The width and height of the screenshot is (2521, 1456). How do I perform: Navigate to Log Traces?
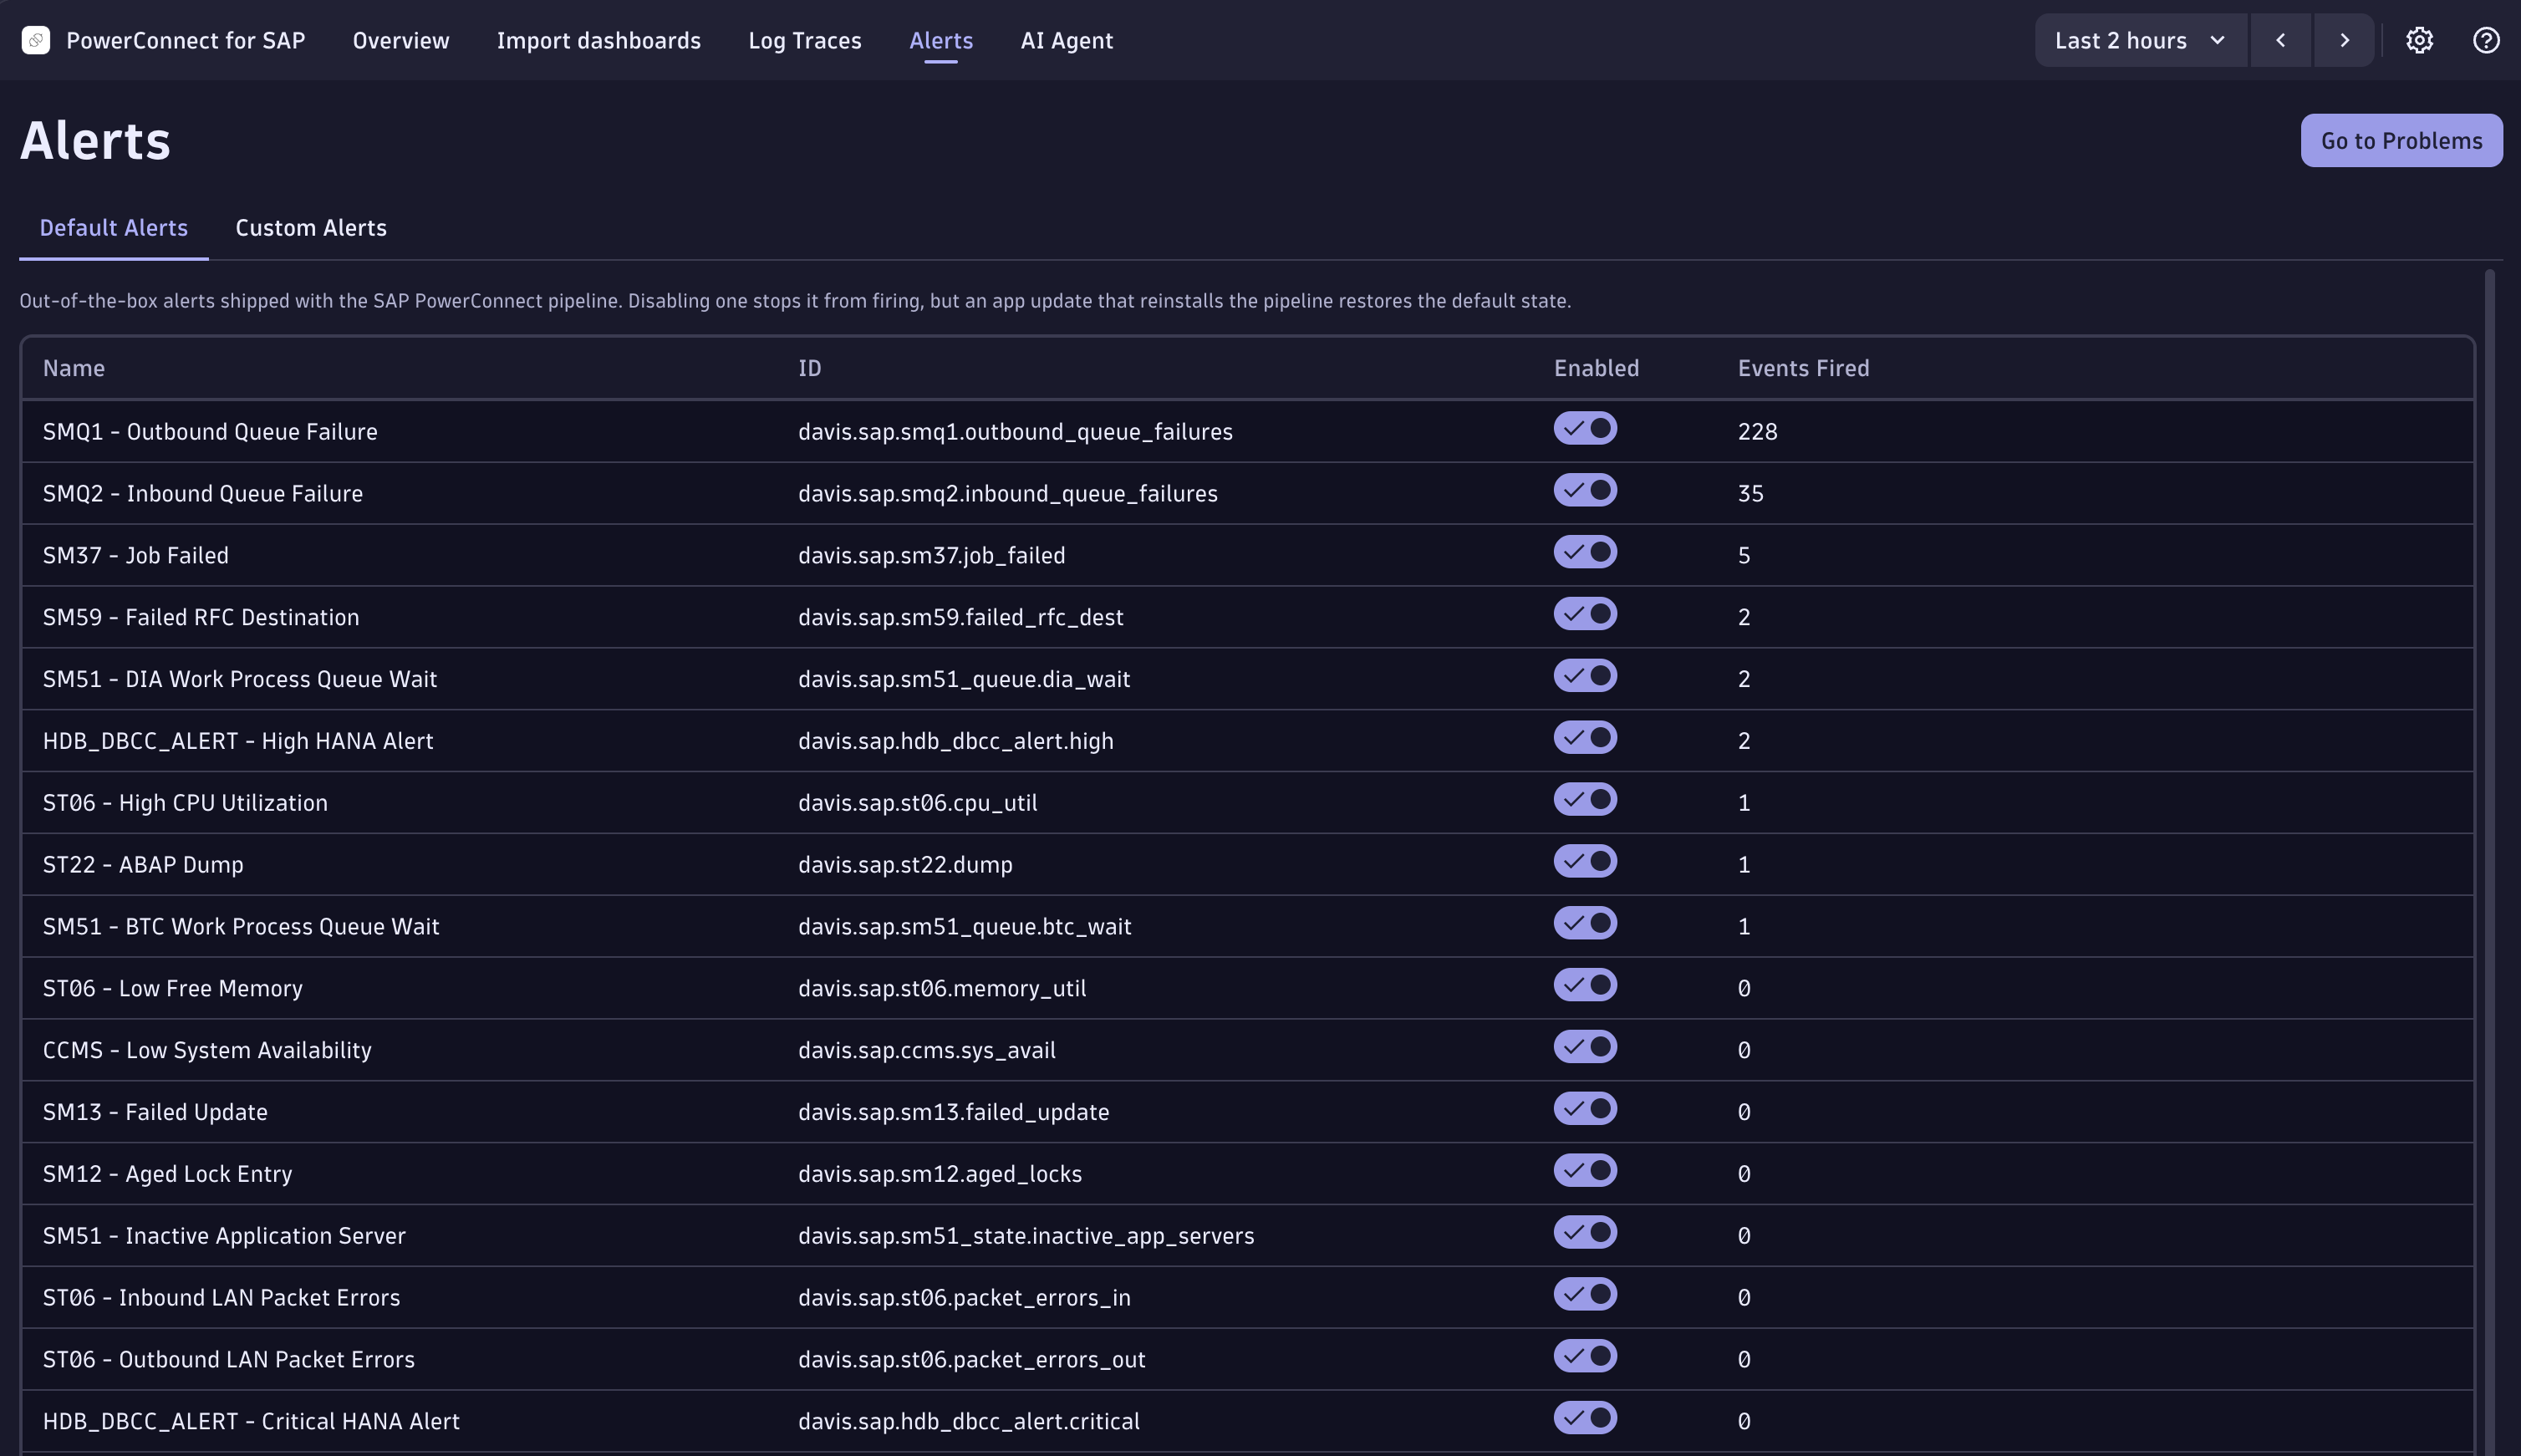click(805, 40)
